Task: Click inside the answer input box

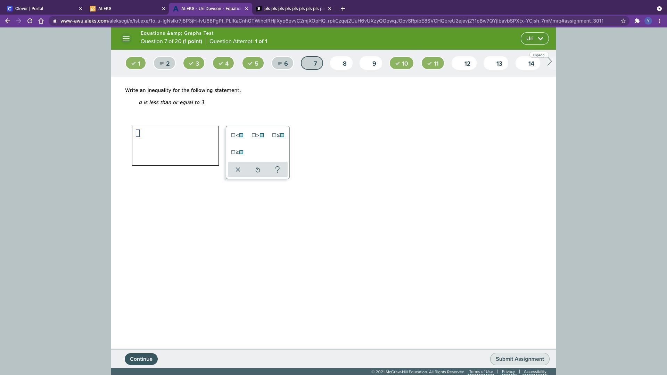Action: coord(175,146)
